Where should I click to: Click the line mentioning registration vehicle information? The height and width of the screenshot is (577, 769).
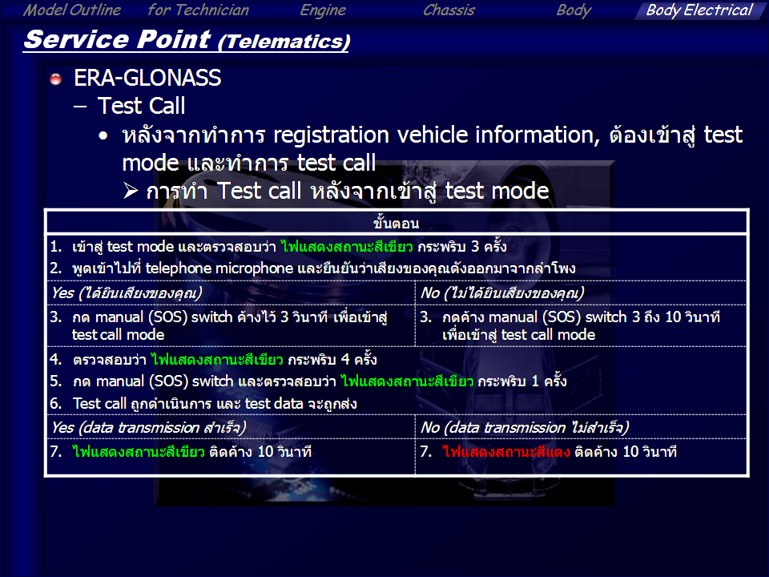pyautogui.click(x=432, y=135)
